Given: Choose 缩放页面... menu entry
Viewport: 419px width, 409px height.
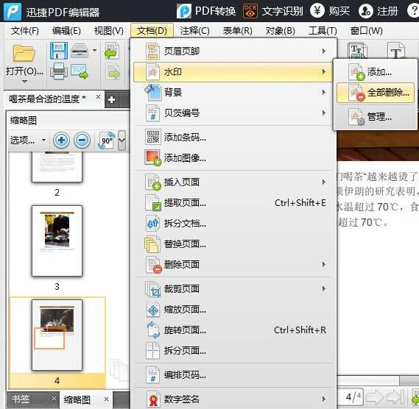Looking at the screenshot, I should coord(233,310).
